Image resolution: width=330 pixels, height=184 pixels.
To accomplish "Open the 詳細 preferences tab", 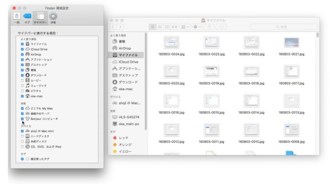I will coord(53,18).
